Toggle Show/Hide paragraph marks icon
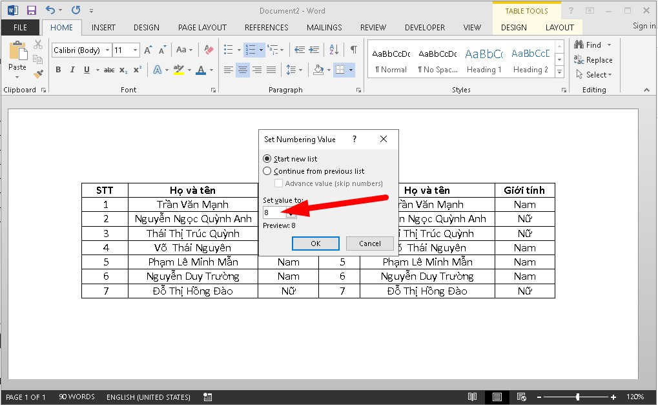The width and height of the screenshot is (658, 405). 353,50
